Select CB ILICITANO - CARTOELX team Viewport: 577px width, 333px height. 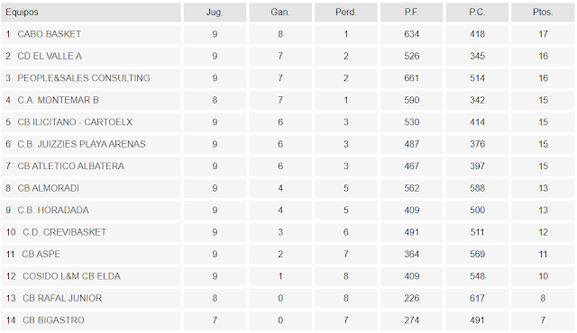[x=75, y=122]
